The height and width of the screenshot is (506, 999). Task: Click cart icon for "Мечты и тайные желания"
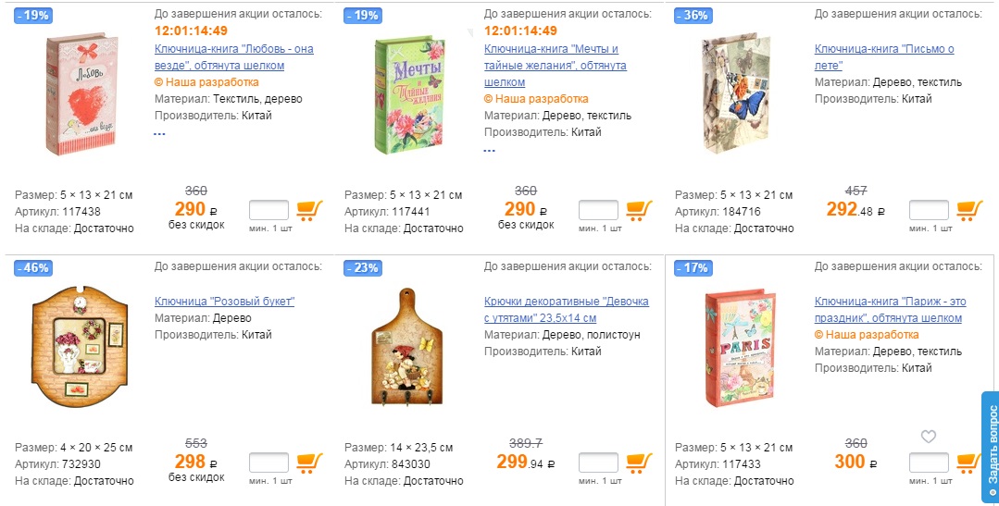point(640,211)
